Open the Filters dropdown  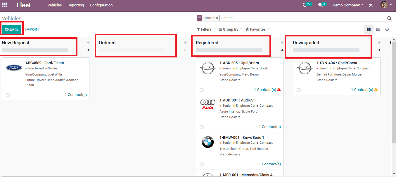click(206, 29)
